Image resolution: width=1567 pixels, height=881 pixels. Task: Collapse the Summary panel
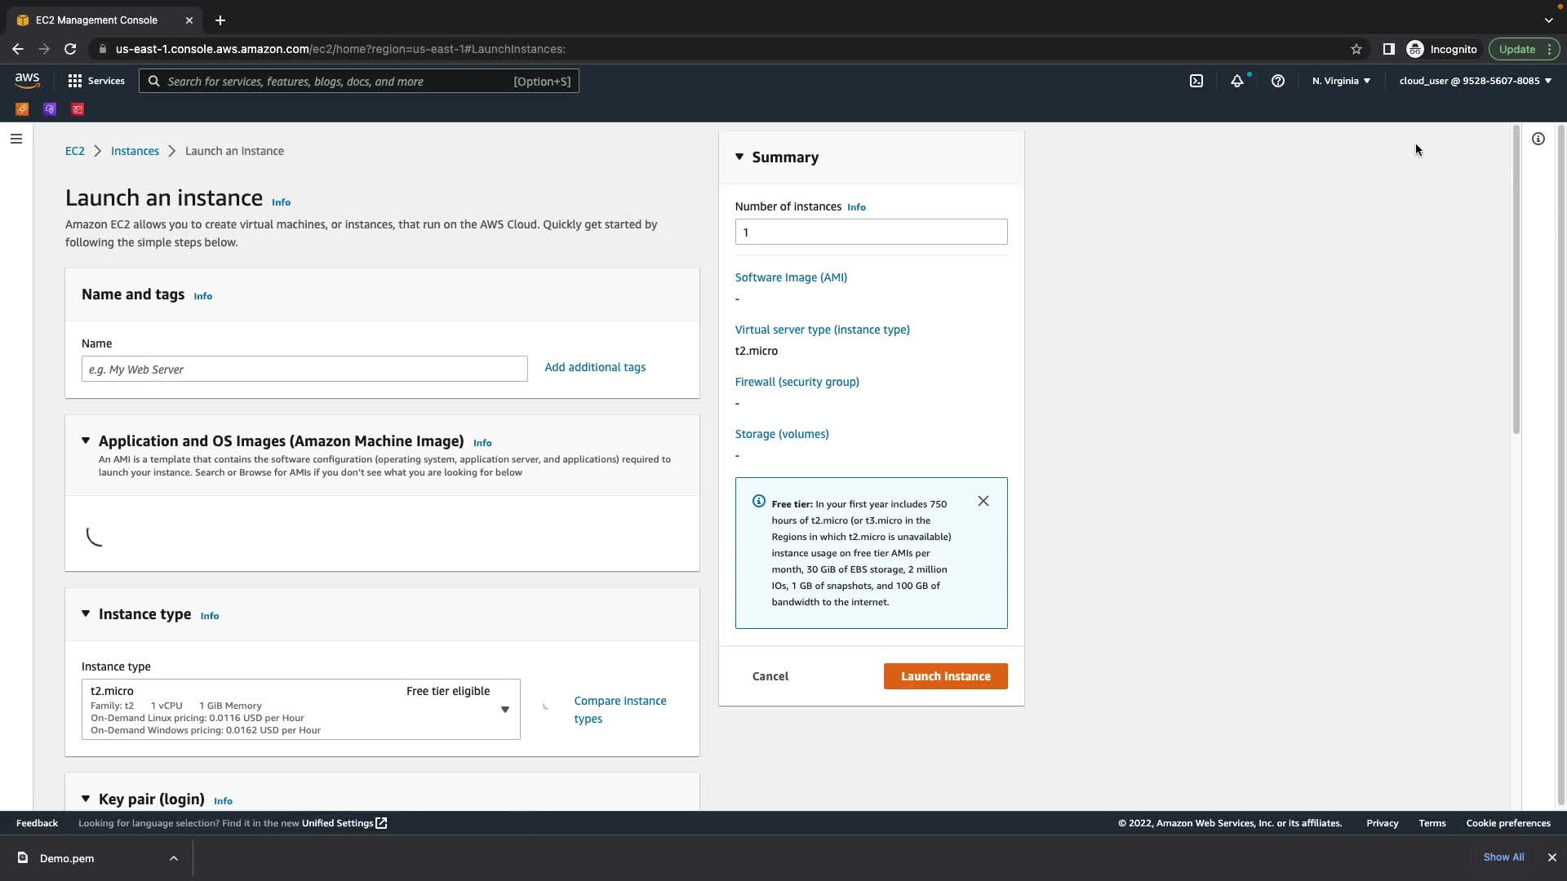739,157
